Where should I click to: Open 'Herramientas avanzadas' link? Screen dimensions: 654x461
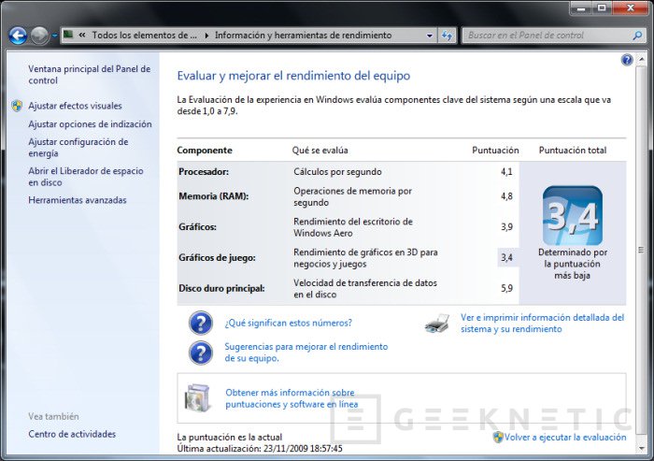(78, 200)
